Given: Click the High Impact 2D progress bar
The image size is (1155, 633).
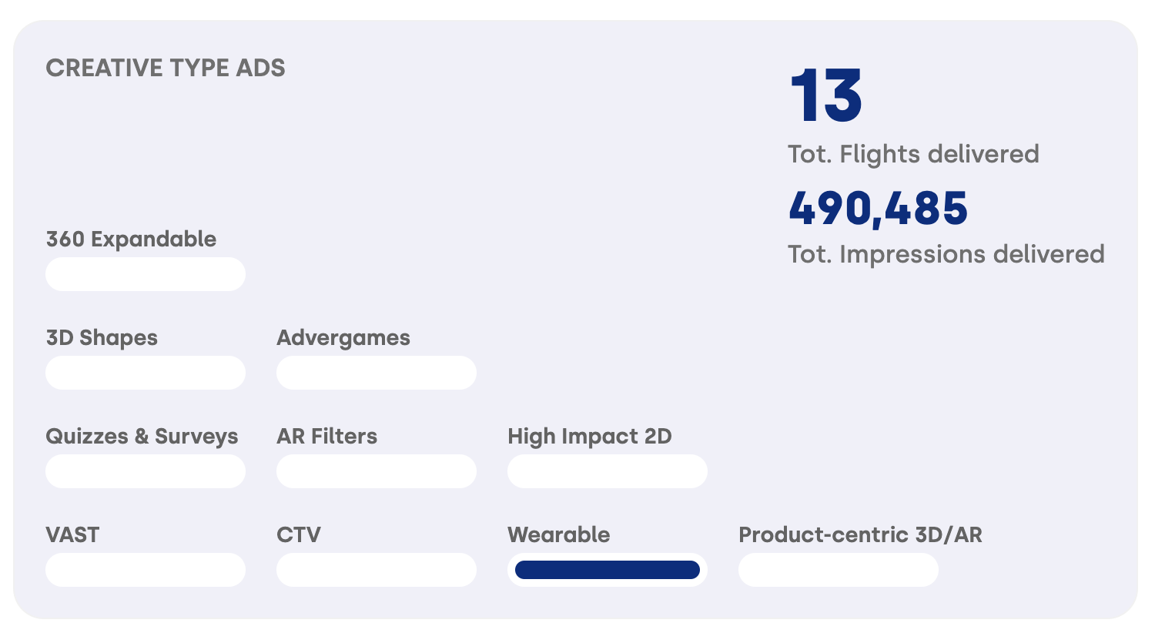Looking at the screenshot, I should (x=608, y=471).
